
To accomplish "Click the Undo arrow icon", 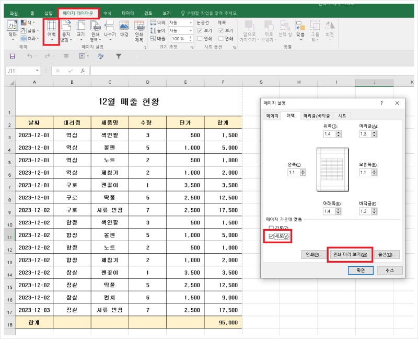I will point(30,56).
